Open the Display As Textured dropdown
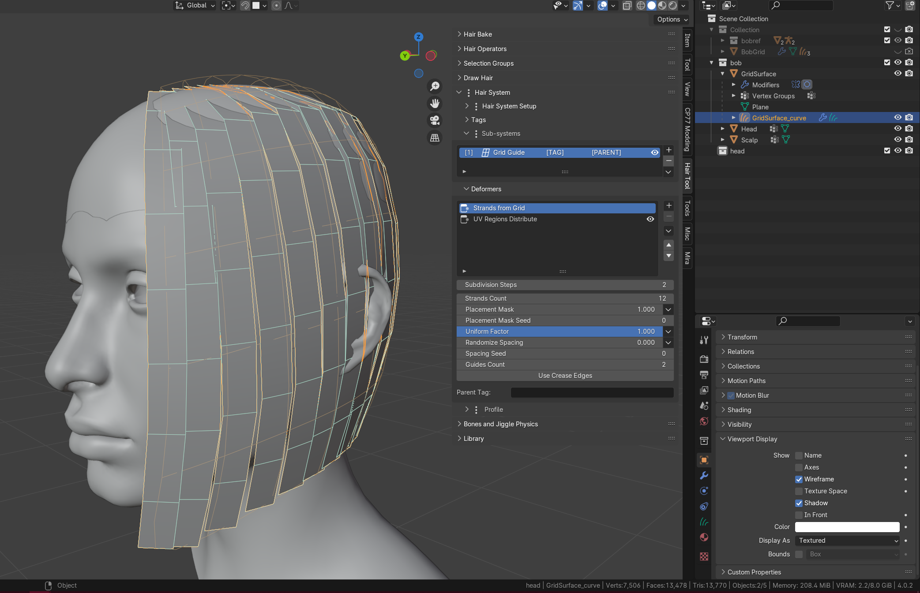The image size is (920, 593). coord(847,541)
